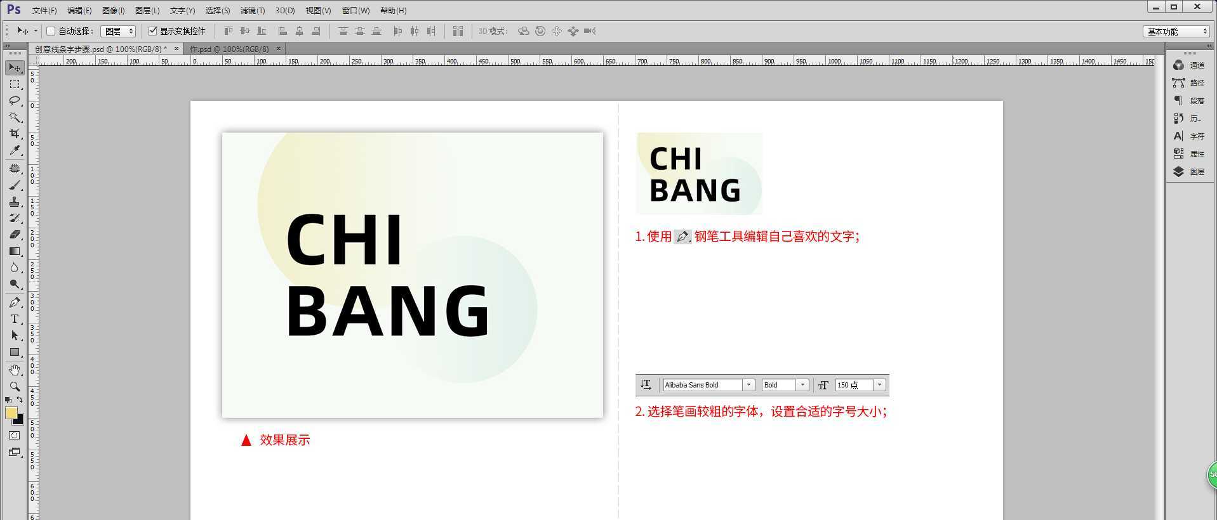The height and width of the screenshot is (520, 1217).
Task: Select the Horizontal Type tool
Action: pos(15,319)
